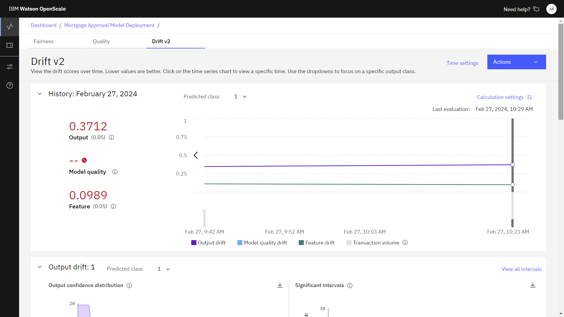This screenshot has height=317, width=564.
Task: Download the Significant intervals chart
Action: pyautogui.click(x=533, y=285)
